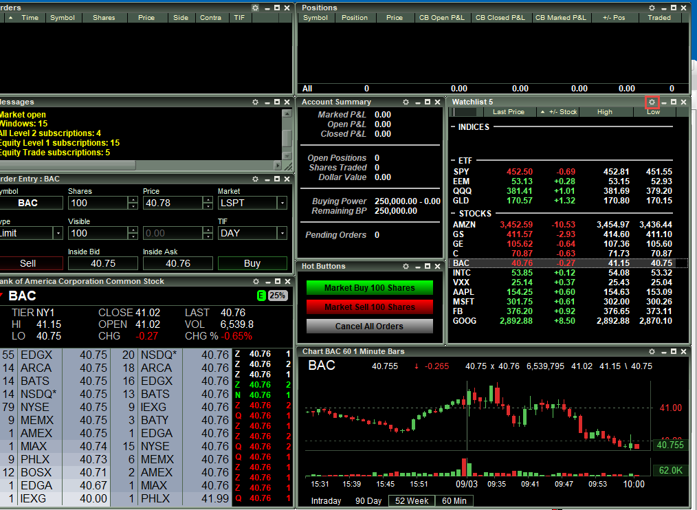Image resolution: width=697 pixels, height=510 pixels.
Task: Open Watchlist 5 settings gear
Action: click(x=652, y=102)
